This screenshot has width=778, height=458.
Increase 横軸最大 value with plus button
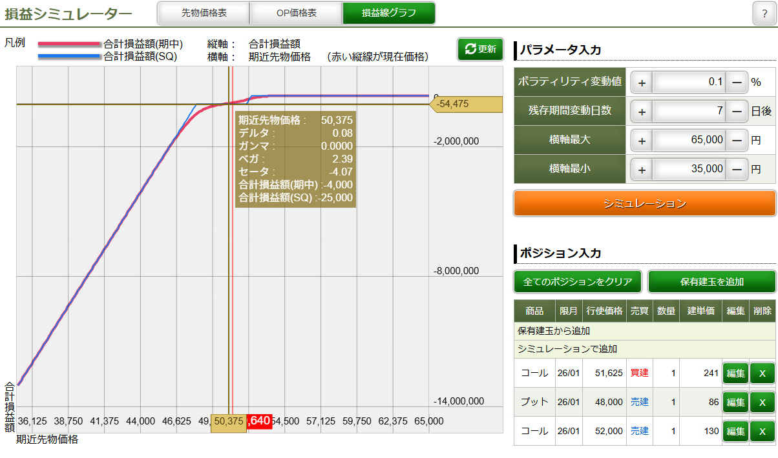click(642, 140)
